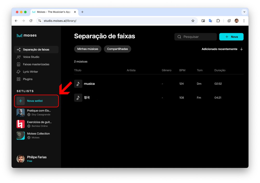Click the Nova button to add music

point(231,37)
